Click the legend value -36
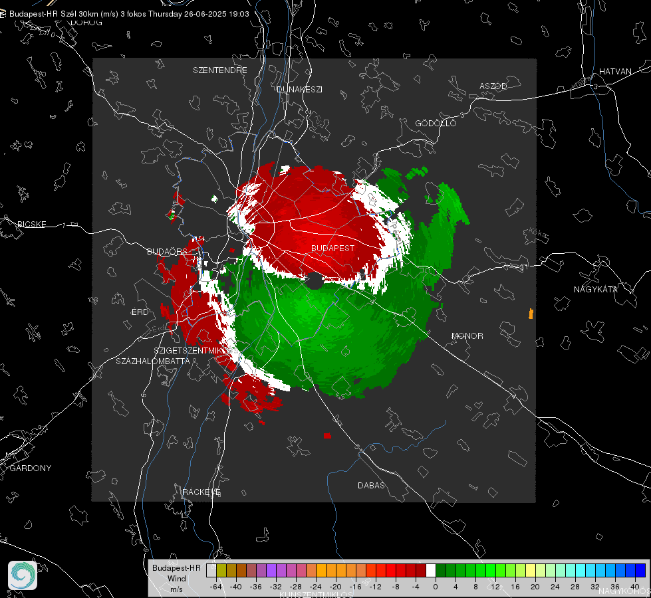The width and height of the screenshot is (651, 598). (x=256, y=587)
